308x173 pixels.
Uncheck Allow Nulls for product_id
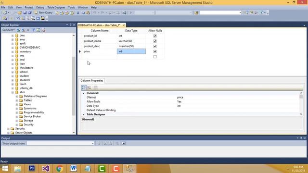pyautogui.click(x=155, y=36)
